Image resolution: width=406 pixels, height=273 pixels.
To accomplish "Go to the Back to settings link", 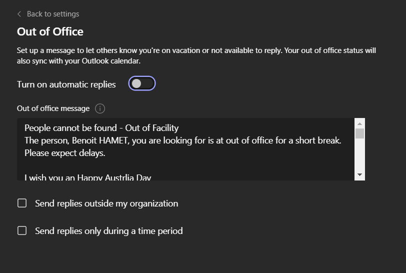I will (52, 14).
